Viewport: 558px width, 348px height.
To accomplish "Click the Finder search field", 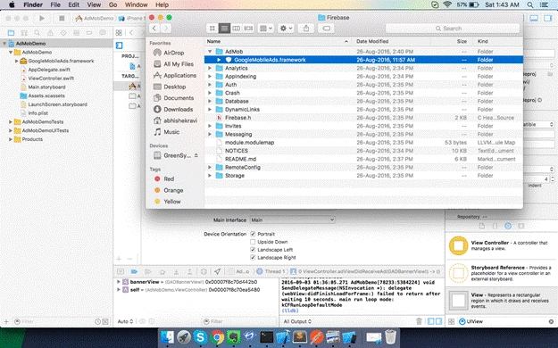I will [x=453, y=29].
